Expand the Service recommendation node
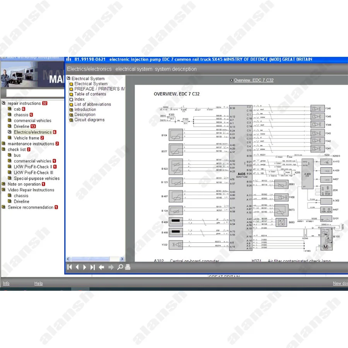The width and height of the screenshot is (348, 348). pyautogui.click(x=3, y=207)
